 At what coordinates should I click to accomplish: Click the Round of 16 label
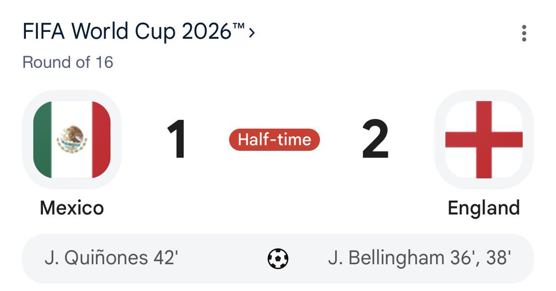(68, 62)
